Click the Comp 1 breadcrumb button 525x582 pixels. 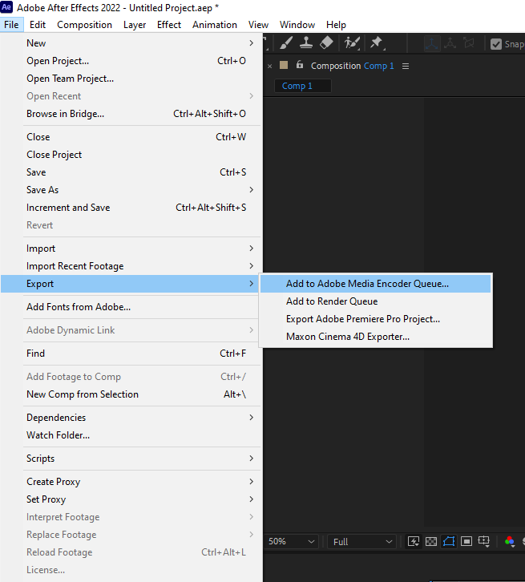302,86
